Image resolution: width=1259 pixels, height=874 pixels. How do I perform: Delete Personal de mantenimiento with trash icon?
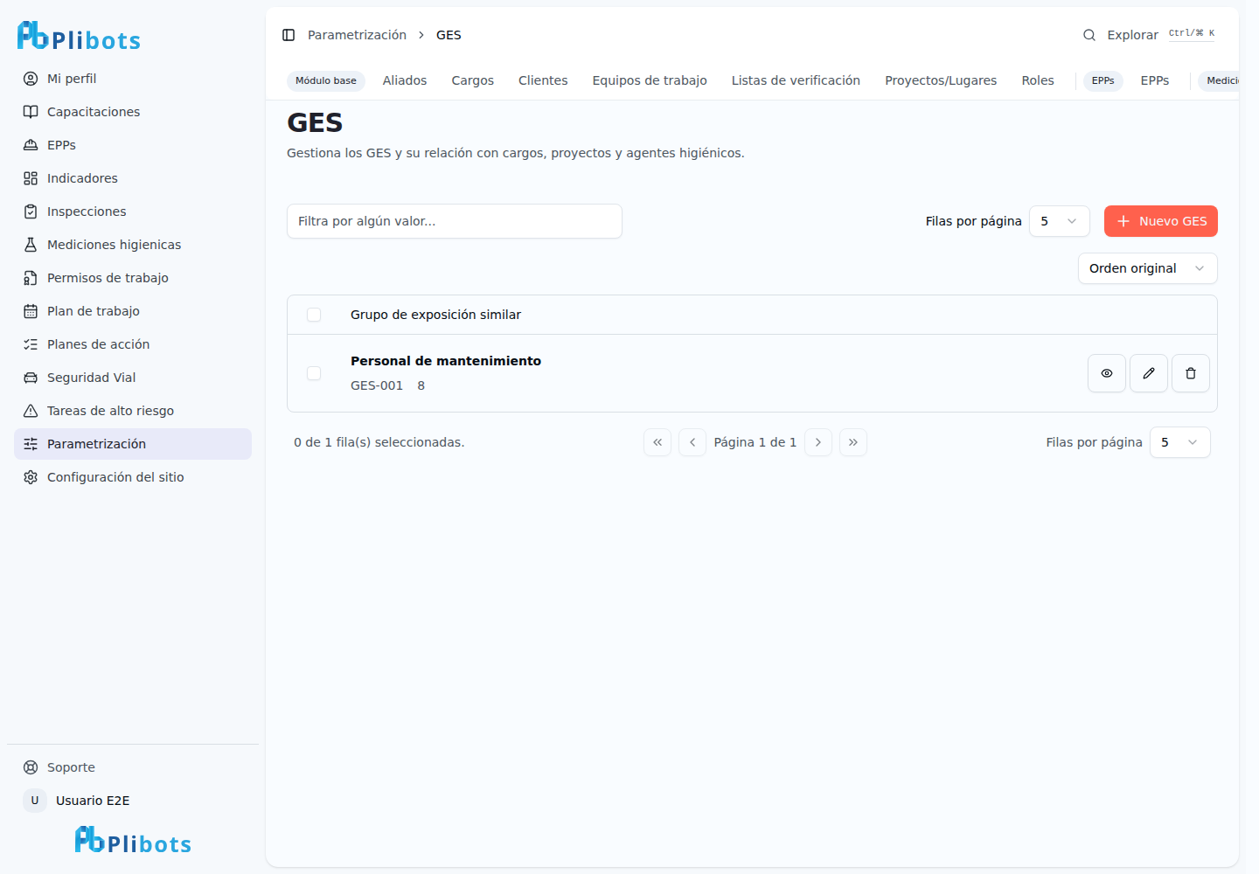pos(1191,373)
